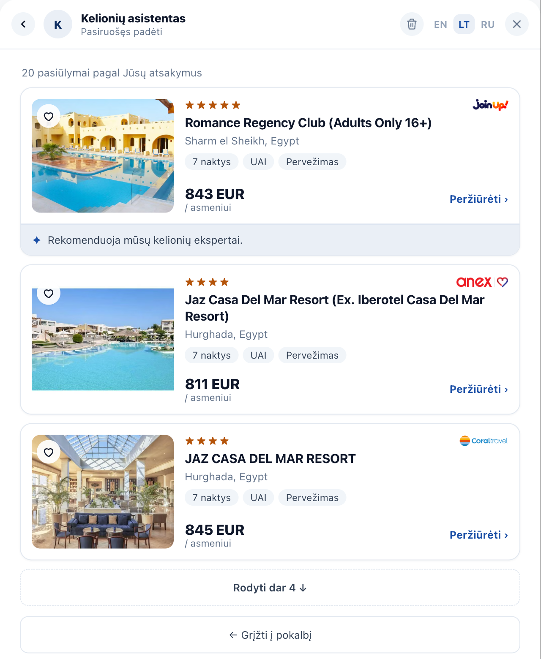Image resolution: width=541 pixels, height=659 pixels.
Task: Expand the list with Rodyti dar 4
Action: (270, 588)
